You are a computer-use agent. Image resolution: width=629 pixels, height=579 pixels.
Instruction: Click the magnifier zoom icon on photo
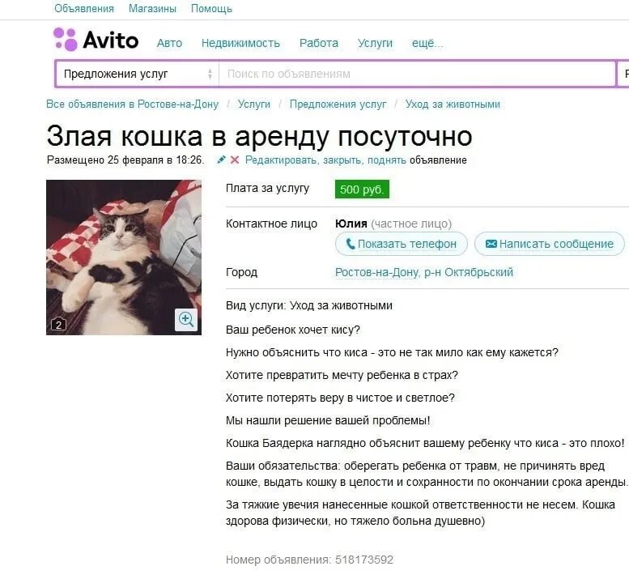[186, 319]
